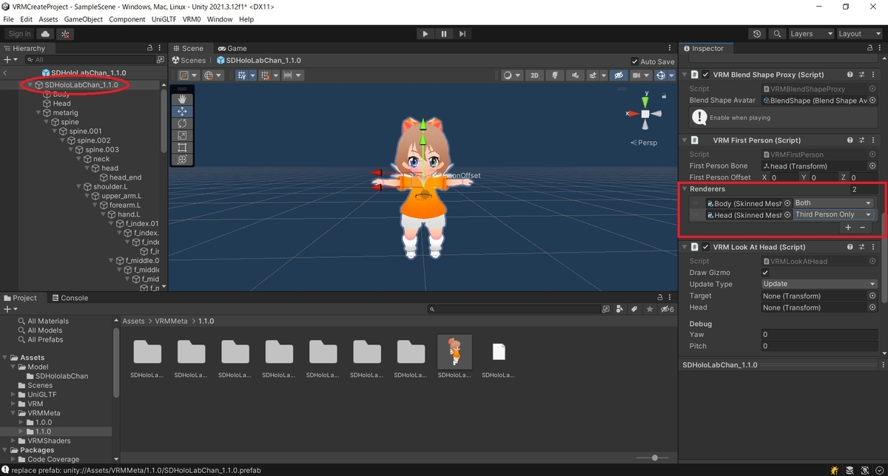Click the Yaw value field

coord(820,334)
